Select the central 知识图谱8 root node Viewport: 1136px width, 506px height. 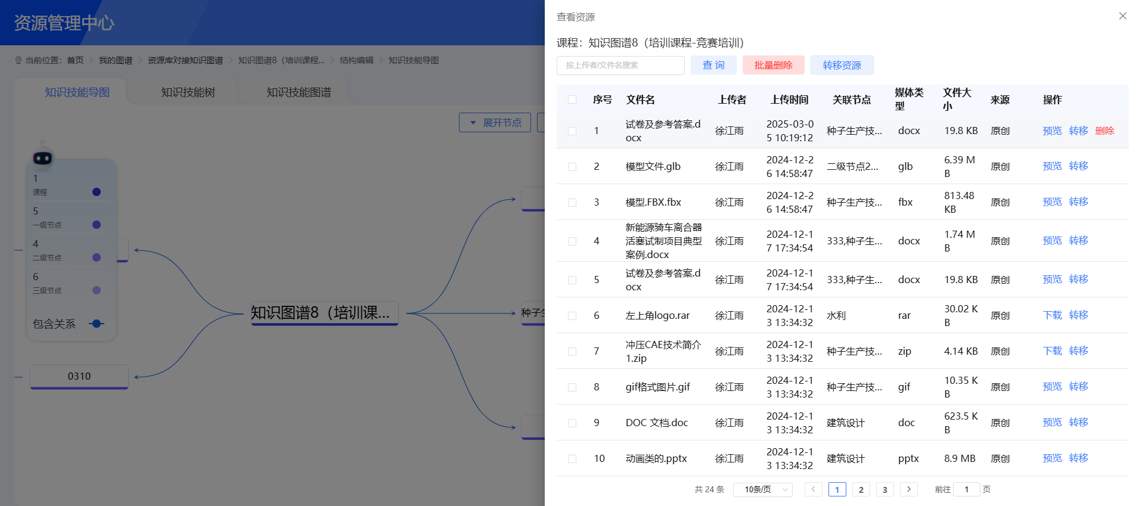tap(324, 313)
